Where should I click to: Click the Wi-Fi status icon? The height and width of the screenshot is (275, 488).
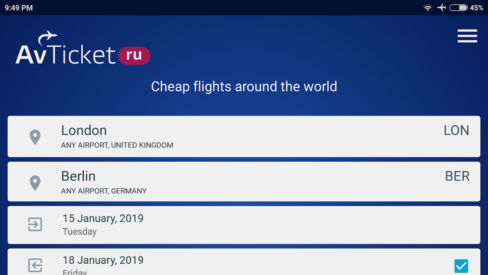point(428,8)
